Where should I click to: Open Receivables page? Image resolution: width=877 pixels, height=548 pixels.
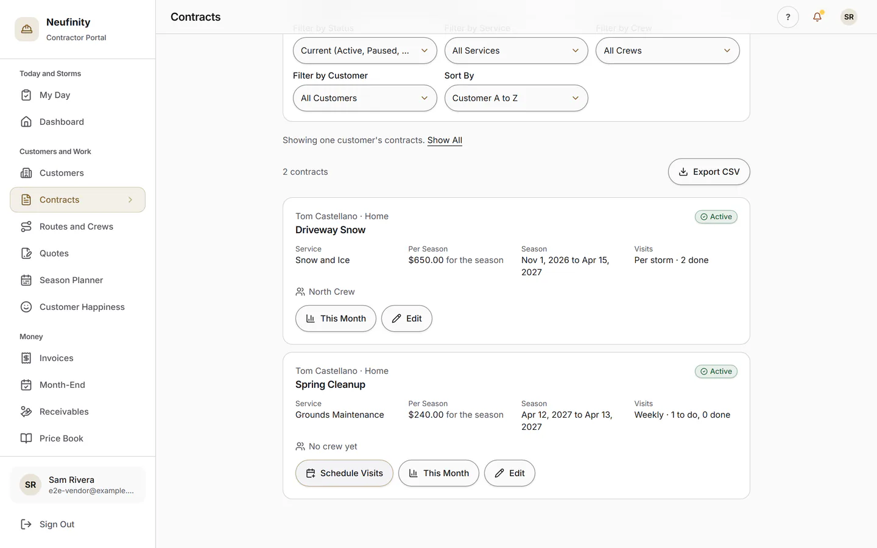77,412
